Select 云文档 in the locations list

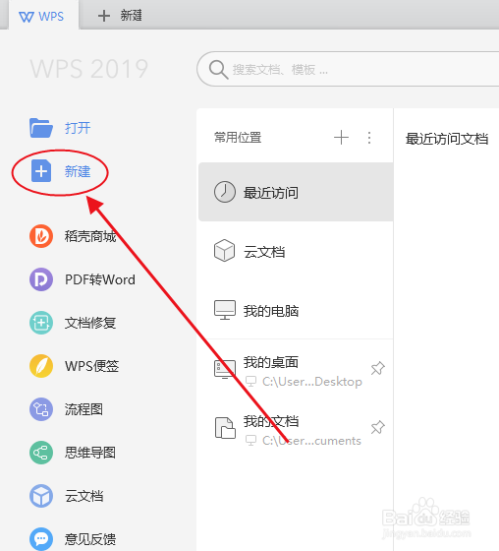coord(296,251)
